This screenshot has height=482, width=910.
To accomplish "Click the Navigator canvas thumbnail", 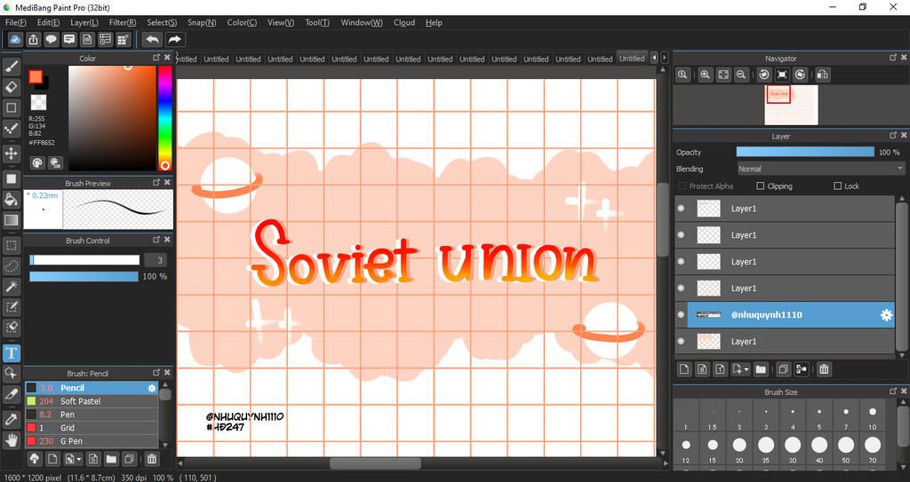I will pos(791,105).
